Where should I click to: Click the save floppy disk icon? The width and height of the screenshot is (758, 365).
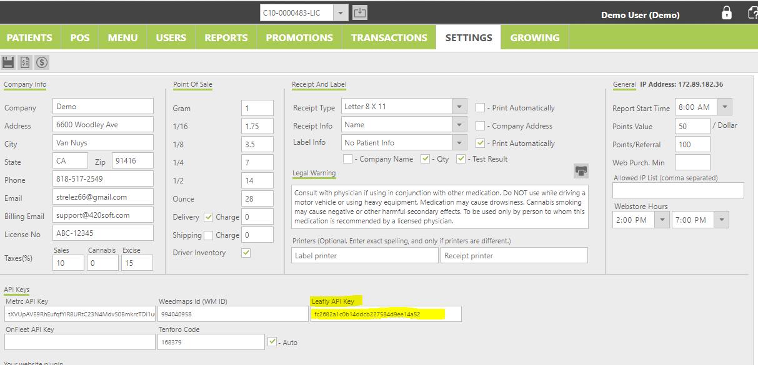click(x=8, y=62)
